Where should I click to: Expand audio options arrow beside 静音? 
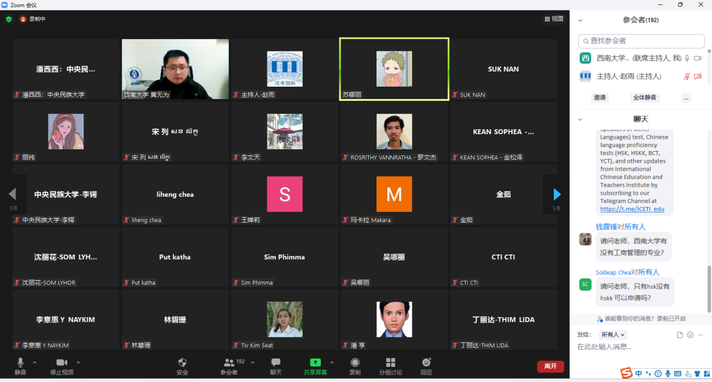coord(35,362)
